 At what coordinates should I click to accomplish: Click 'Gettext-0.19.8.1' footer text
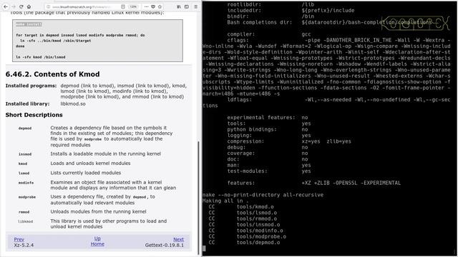tap(165, 245)
